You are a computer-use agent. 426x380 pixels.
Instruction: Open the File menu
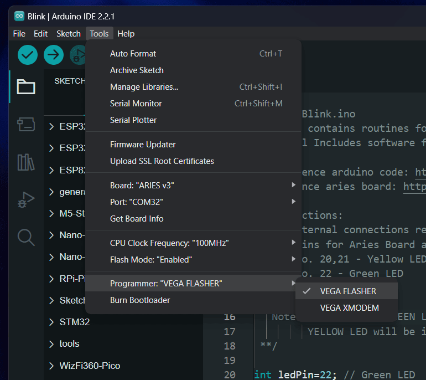19,34
